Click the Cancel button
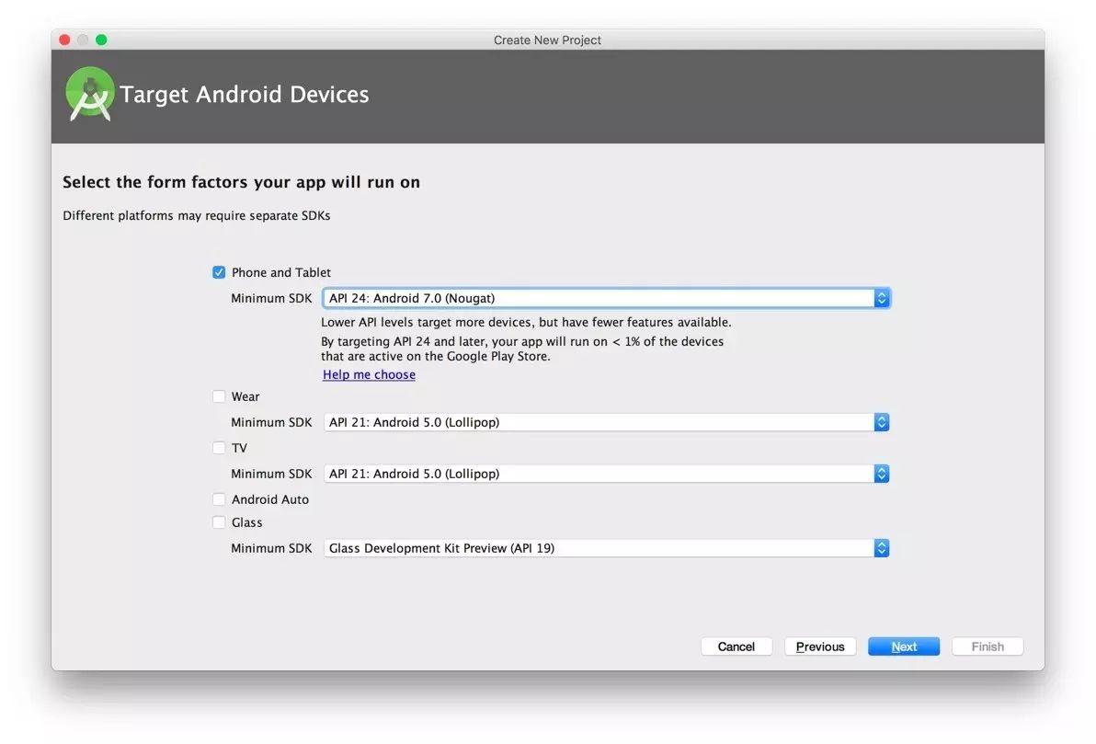The width and height of the screenshot is (1096, 744). 736,647
